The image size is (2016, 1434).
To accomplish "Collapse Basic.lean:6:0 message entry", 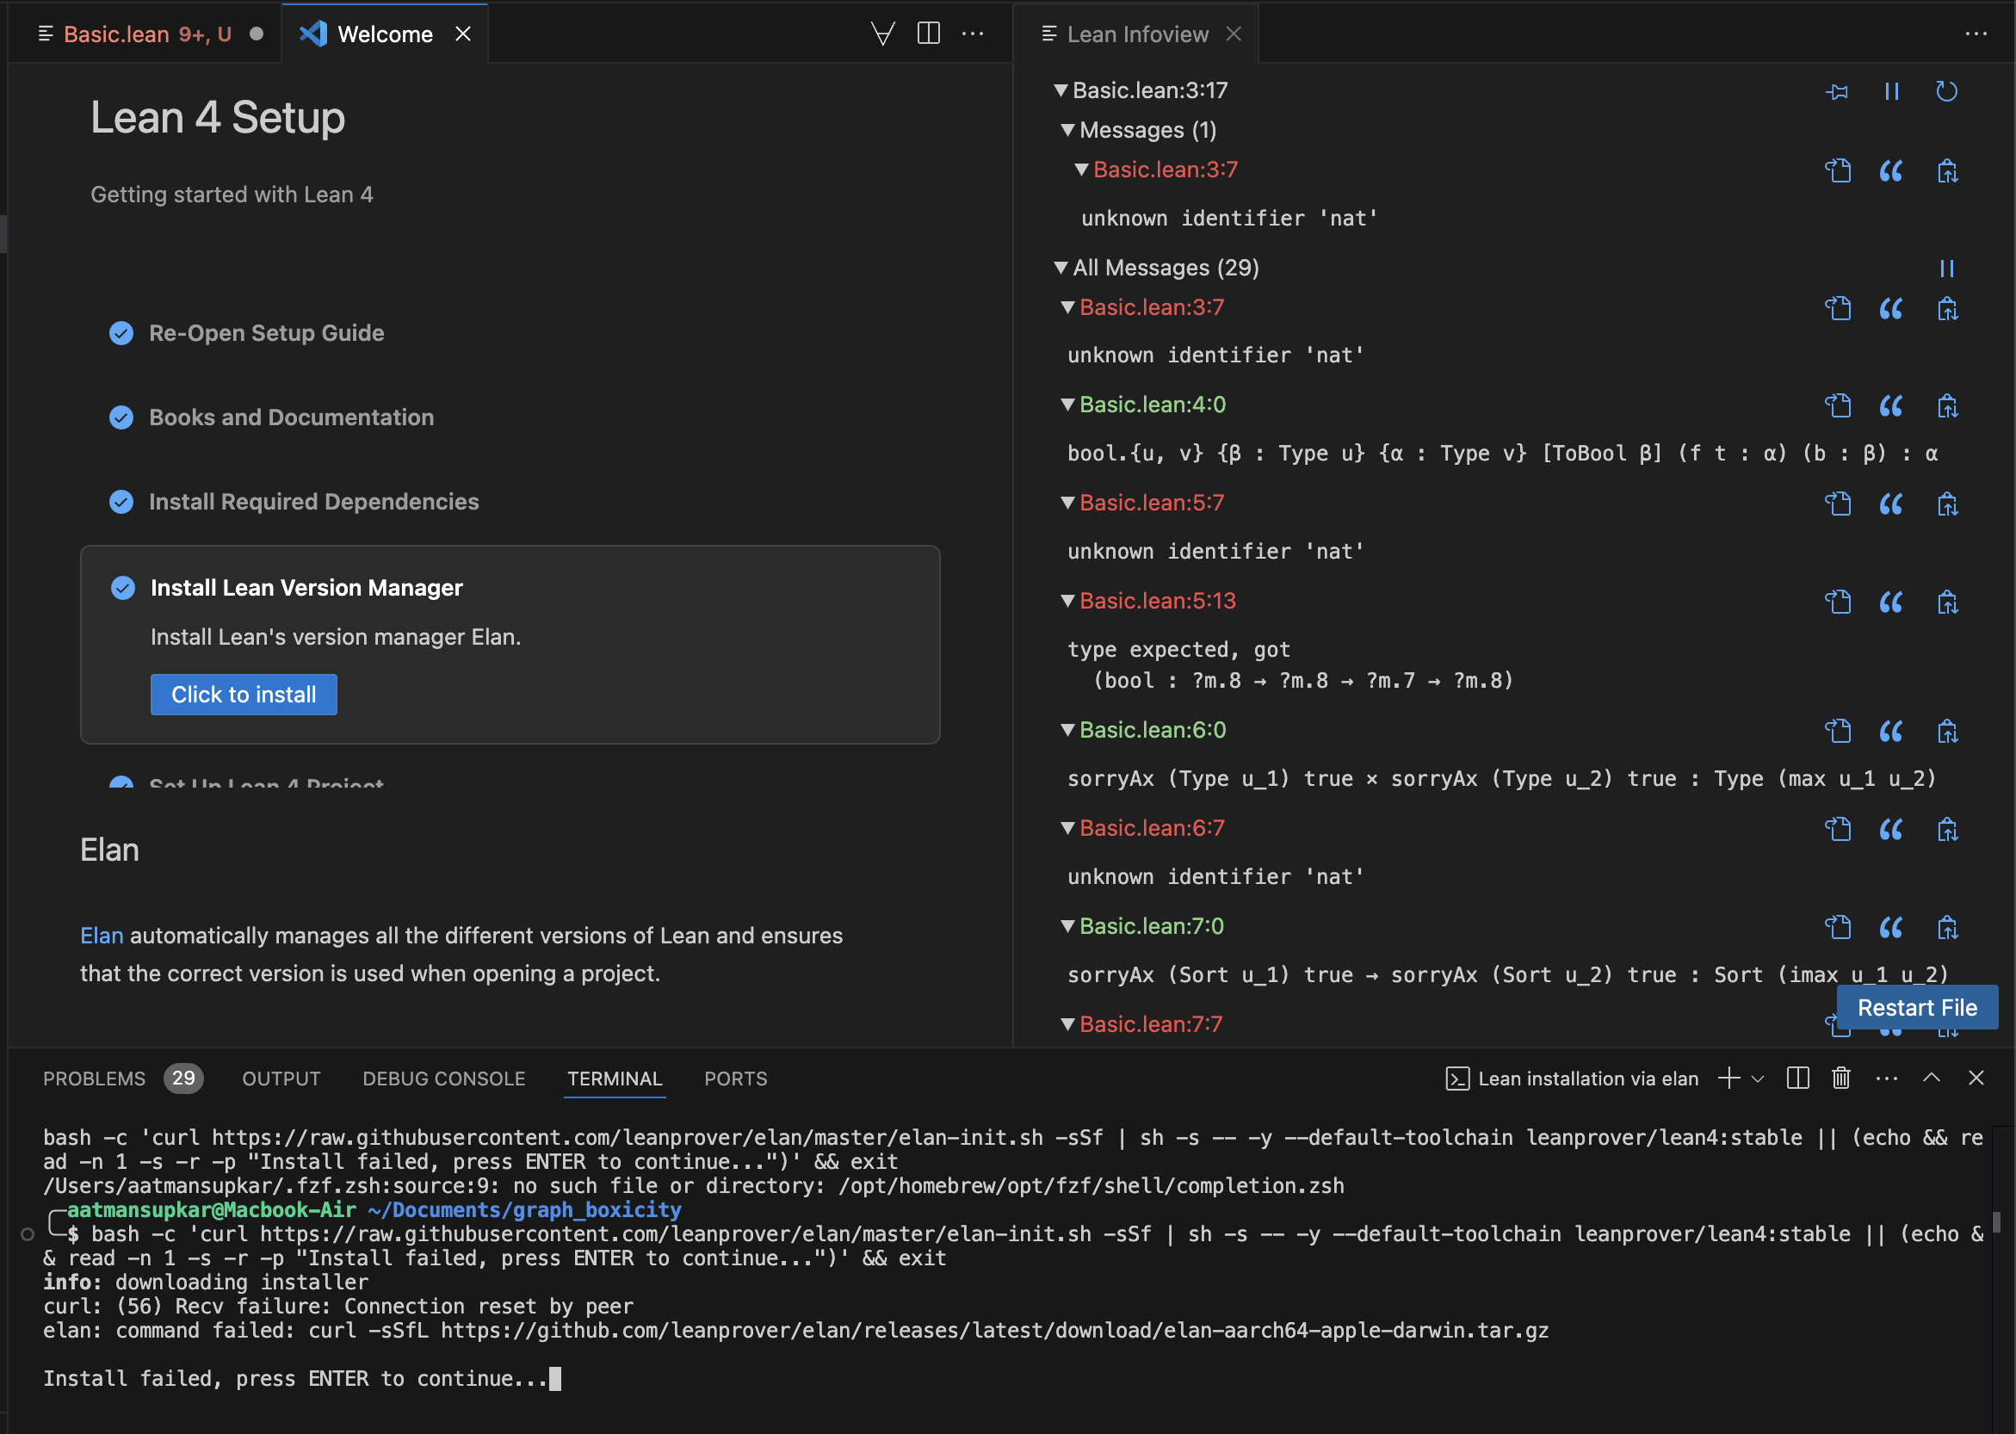I will [x=1067, y=729].
